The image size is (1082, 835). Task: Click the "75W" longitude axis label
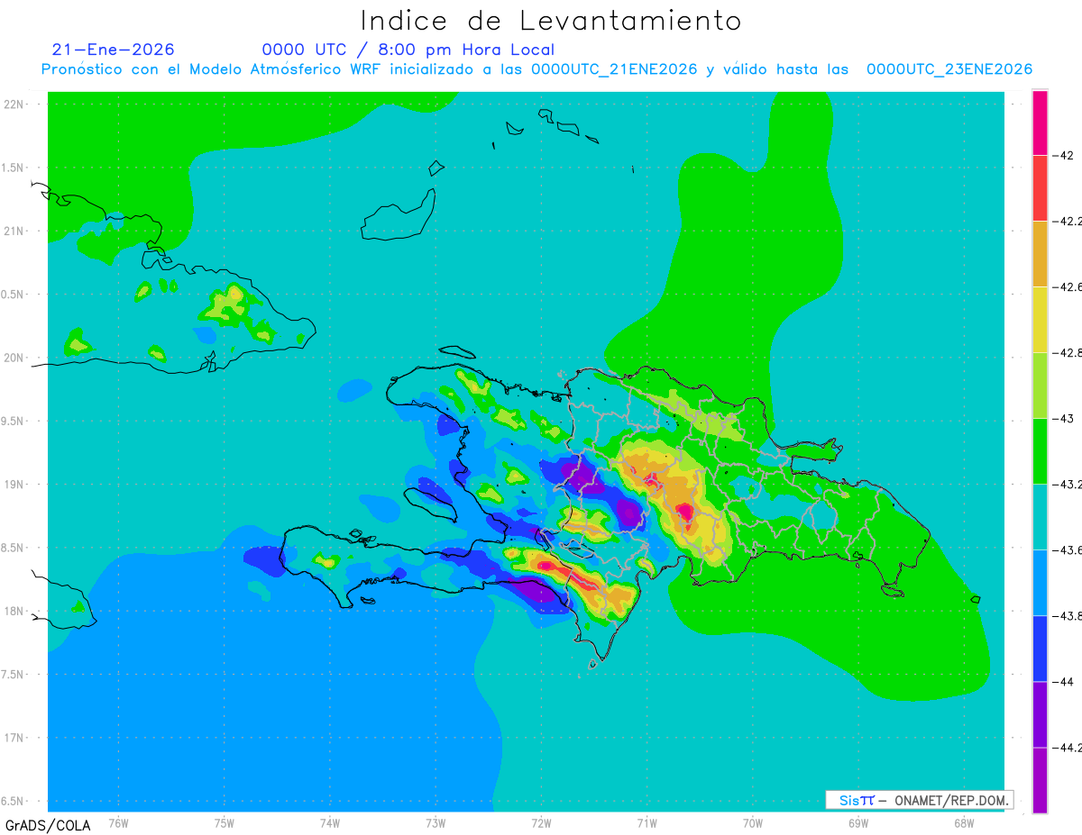[224, 822]
